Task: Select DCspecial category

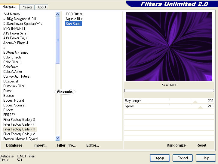Action: coord(11,81)
